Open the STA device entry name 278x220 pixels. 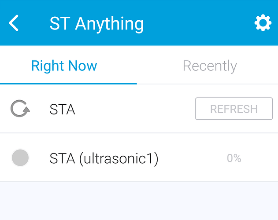click(x=62, y=109)
